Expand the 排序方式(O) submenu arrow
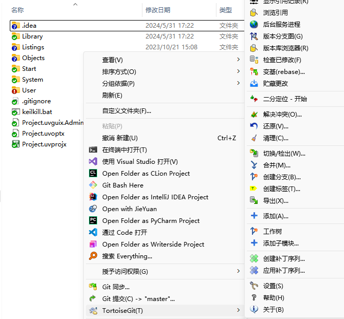 pyautogui.click(x=238, y=72)
